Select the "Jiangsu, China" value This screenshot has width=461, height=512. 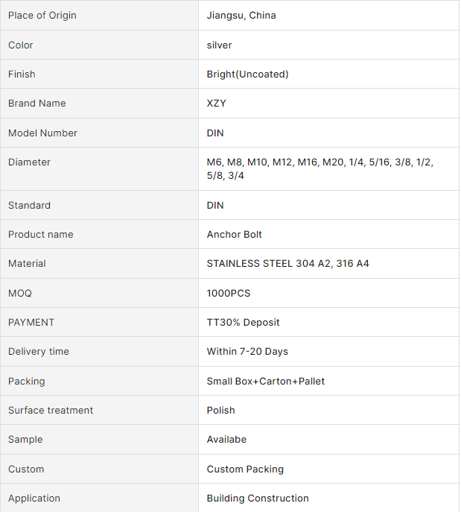[241, 16]
